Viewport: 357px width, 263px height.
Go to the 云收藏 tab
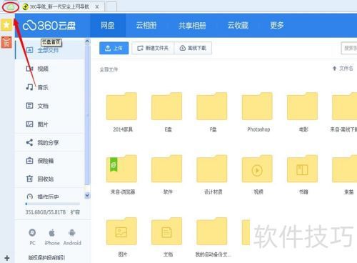pyautogui.click(x=238, y=25)
